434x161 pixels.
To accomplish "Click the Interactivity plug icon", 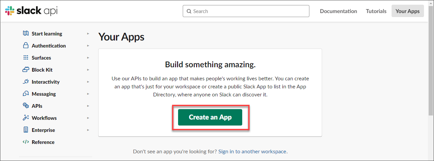I will (x=26, y=82).
